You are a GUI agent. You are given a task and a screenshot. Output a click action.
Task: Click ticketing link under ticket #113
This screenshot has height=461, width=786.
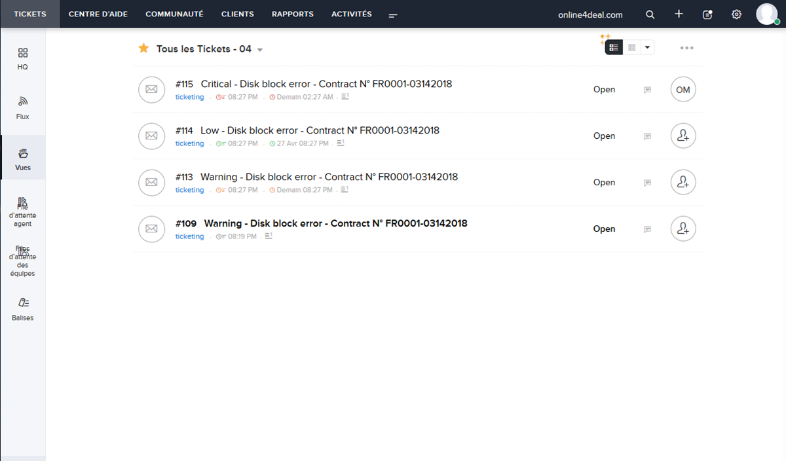[189, 190]
